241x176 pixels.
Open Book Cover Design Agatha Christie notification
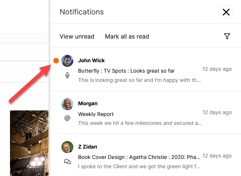139,157
